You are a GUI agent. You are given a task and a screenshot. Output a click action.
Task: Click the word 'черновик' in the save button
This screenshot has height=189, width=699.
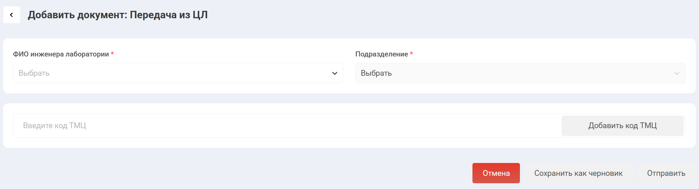605,173
